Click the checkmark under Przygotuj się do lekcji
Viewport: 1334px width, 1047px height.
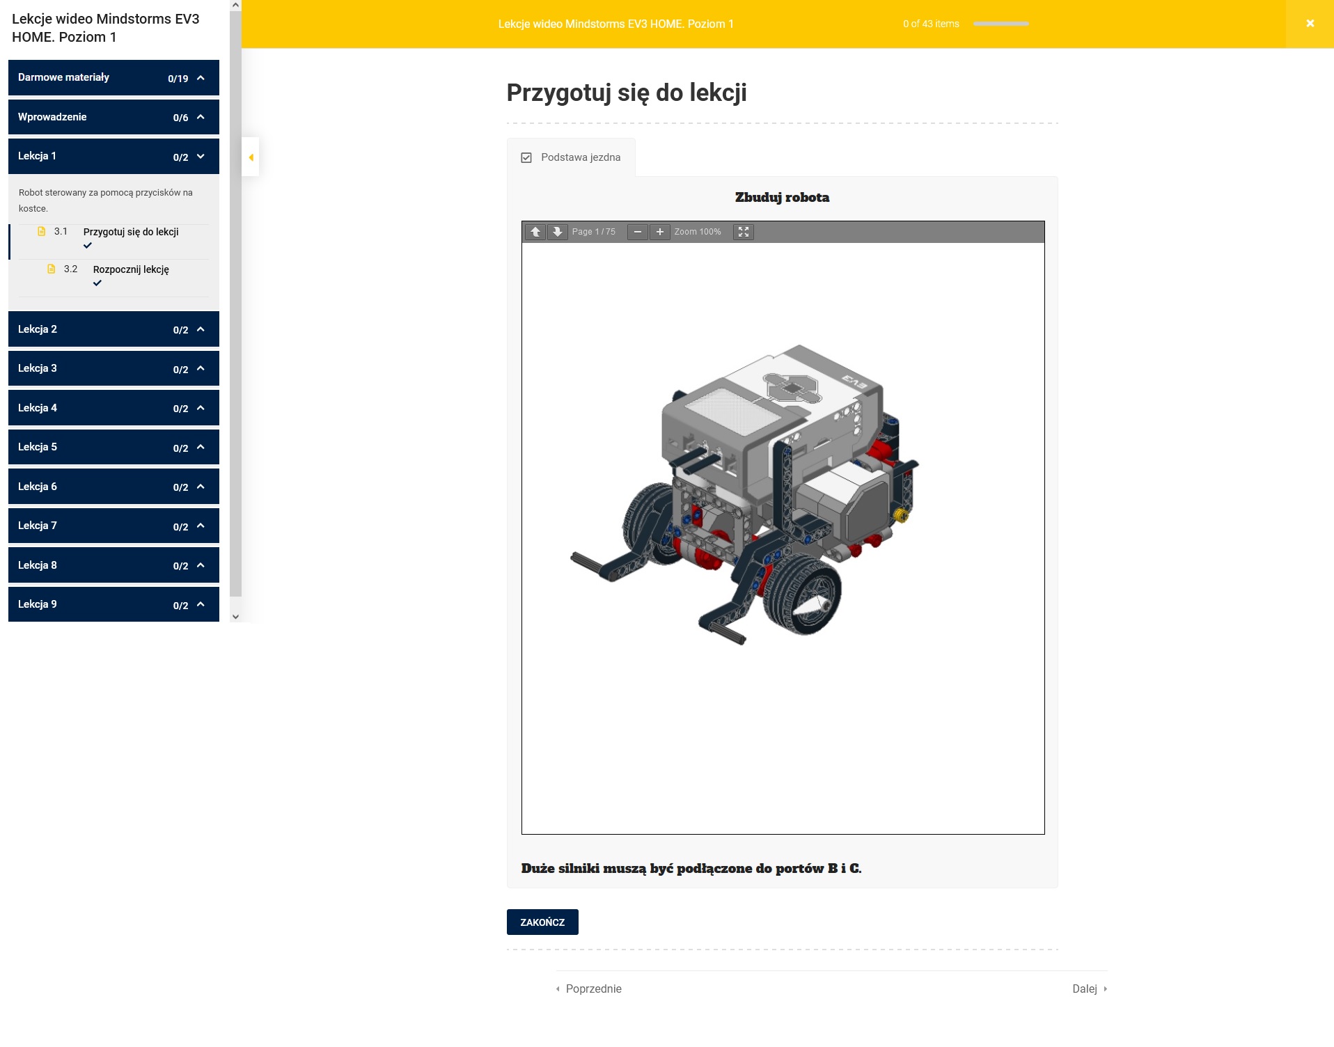click(88, 246)
